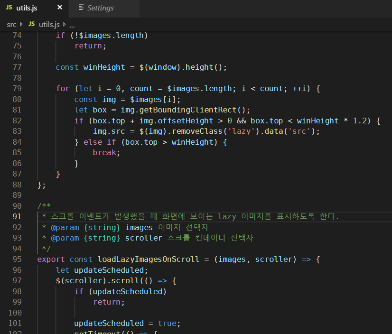The height and width of the screenshot is (334, 392).
Task: Select line 79 via its line number
Action: point(17,89)
